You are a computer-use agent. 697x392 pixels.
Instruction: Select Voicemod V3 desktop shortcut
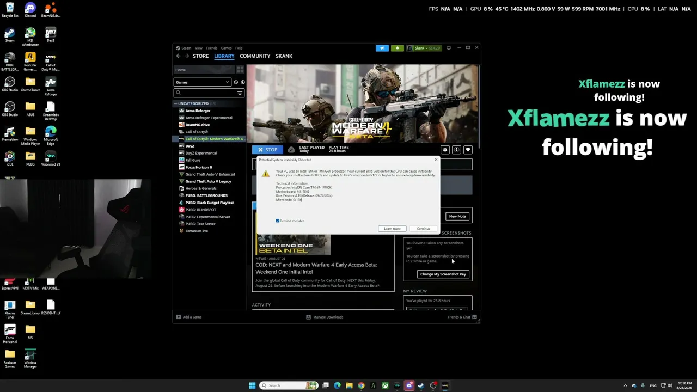click(51, 158)
